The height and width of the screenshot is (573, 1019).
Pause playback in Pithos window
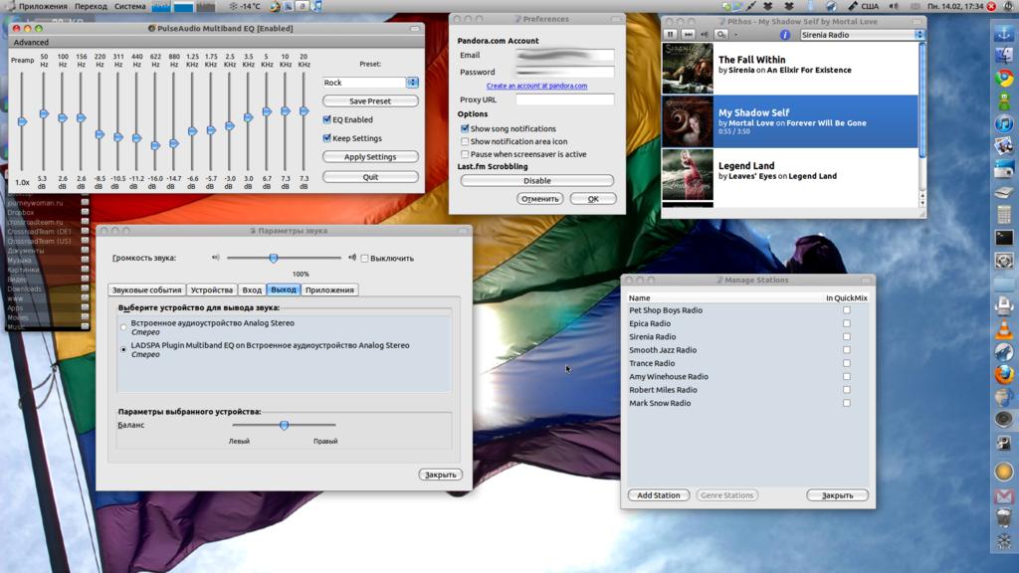click(671, 35)
